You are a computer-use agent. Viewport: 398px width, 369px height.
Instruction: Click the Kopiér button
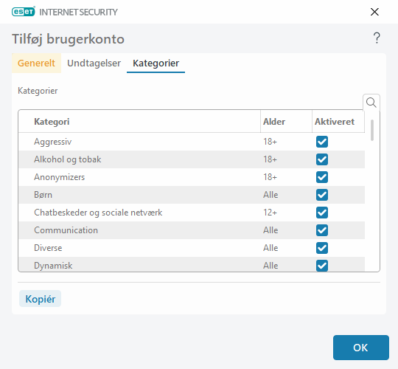(40, 299)
